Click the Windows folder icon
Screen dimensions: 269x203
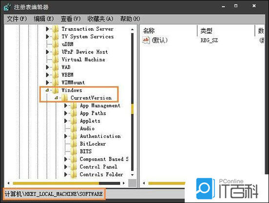tap(56, 90)
